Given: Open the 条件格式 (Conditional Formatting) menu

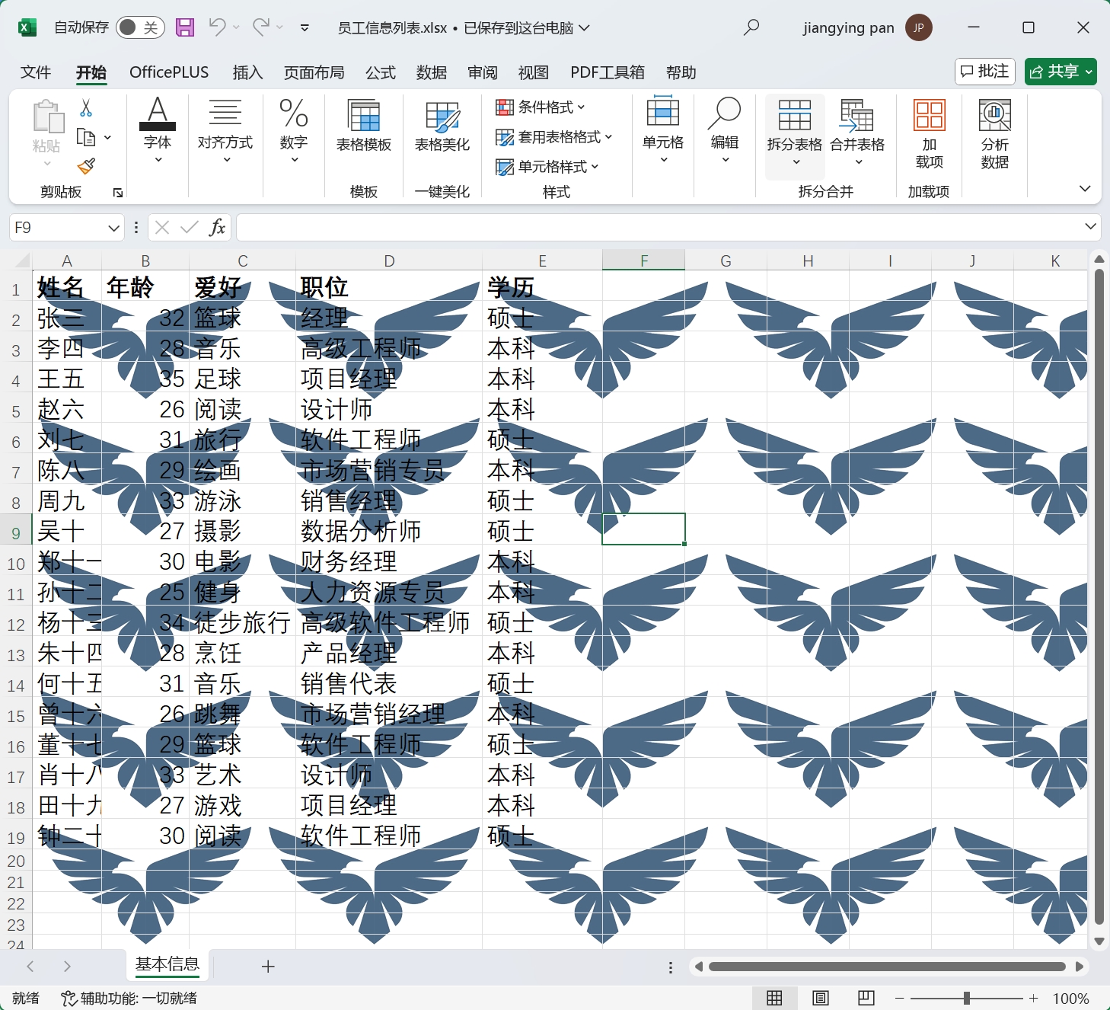Looking at the screenshot, I should coord(541,107).
